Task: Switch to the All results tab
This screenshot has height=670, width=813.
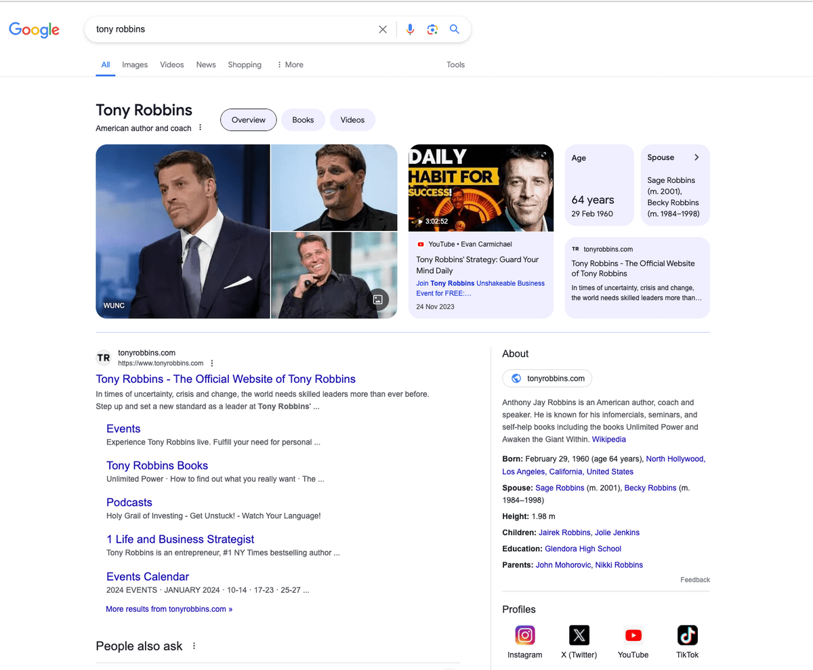Action: click(x=106, y=65)
